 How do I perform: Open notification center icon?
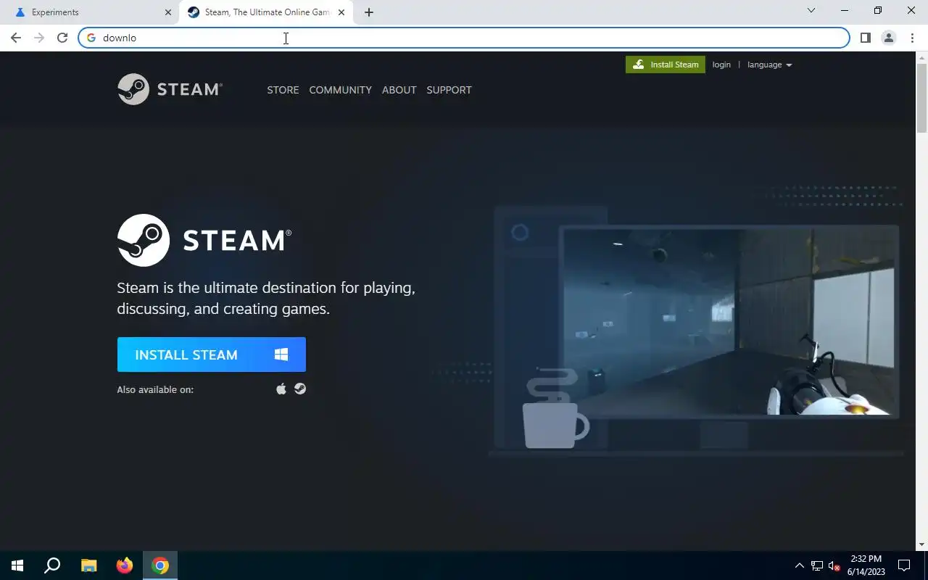(904, 565)
